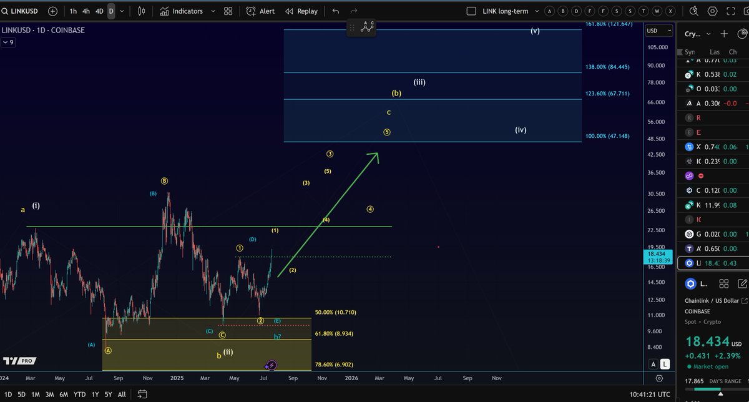
Task: Open chart settings hexagon icon
Action: pyautogui.click(x=713, y=11)
